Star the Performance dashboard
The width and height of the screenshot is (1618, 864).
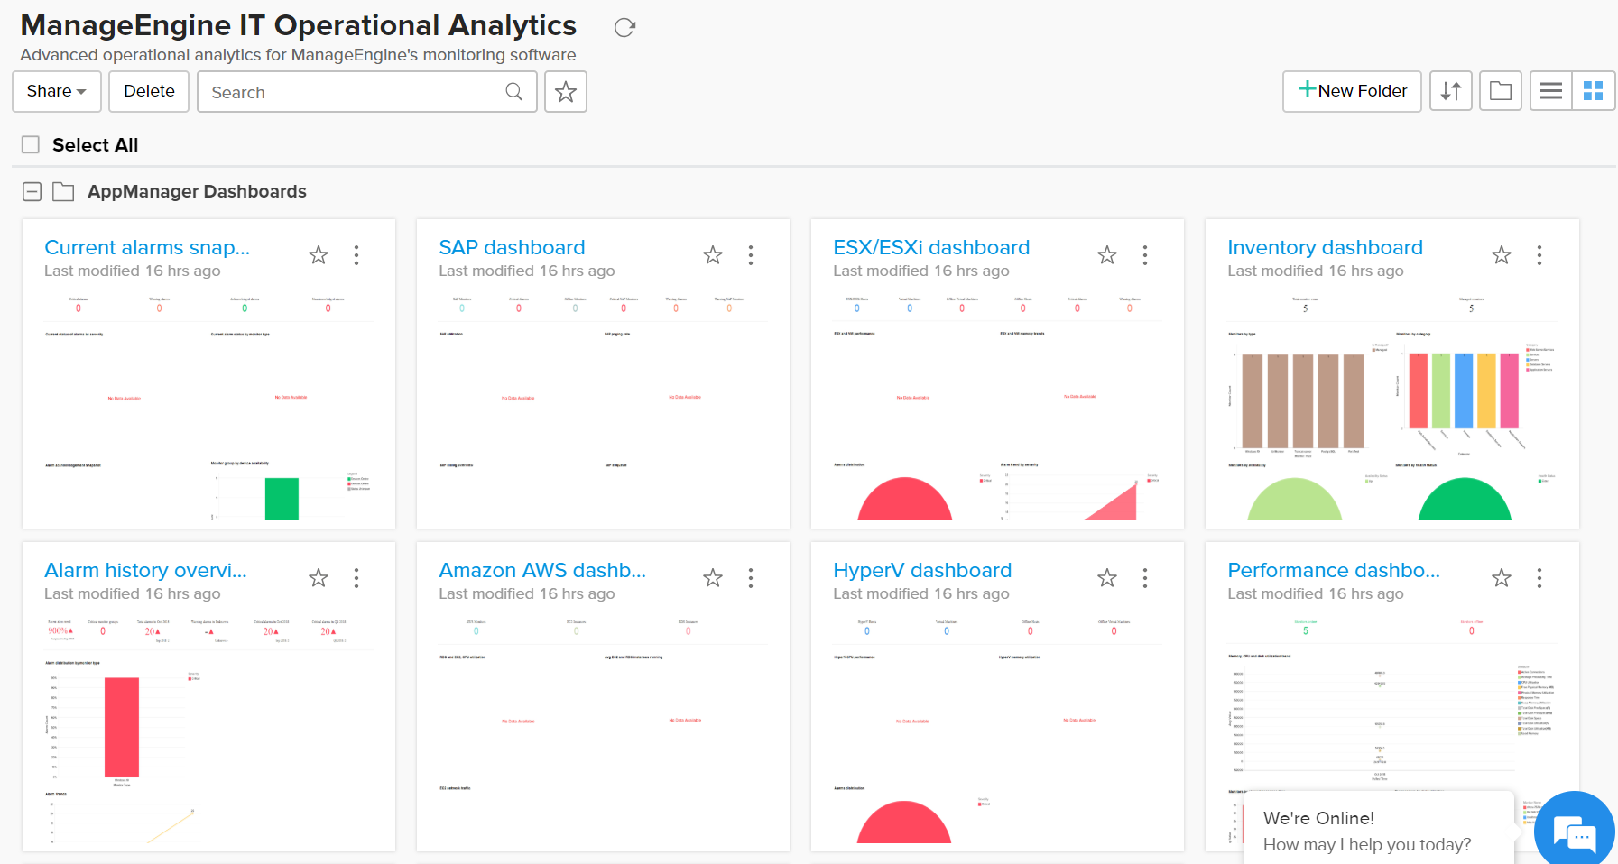[x=1502, y=578]
